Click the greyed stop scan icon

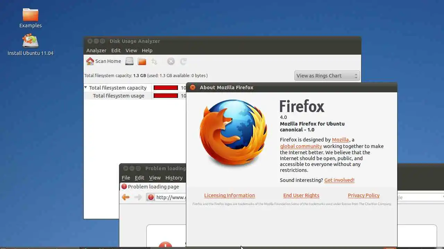(171, 61)
